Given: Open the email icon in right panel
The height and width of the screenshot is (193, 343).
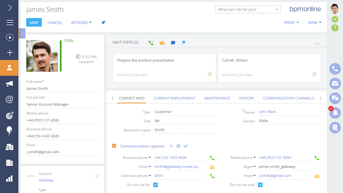Looking at the screenshot, I should (x=335, y=83).
